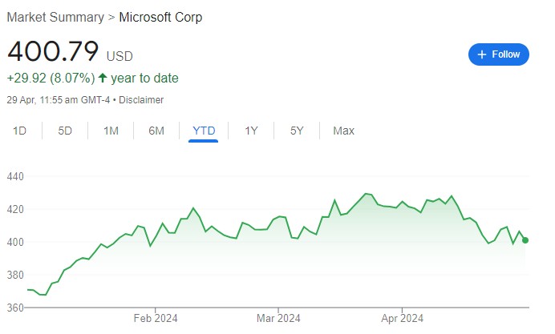This screenshot has height=334, width=555.
Task: Select the YTD tab
Action: click(204, 131)
